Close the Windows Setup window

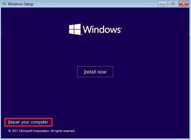184,4
